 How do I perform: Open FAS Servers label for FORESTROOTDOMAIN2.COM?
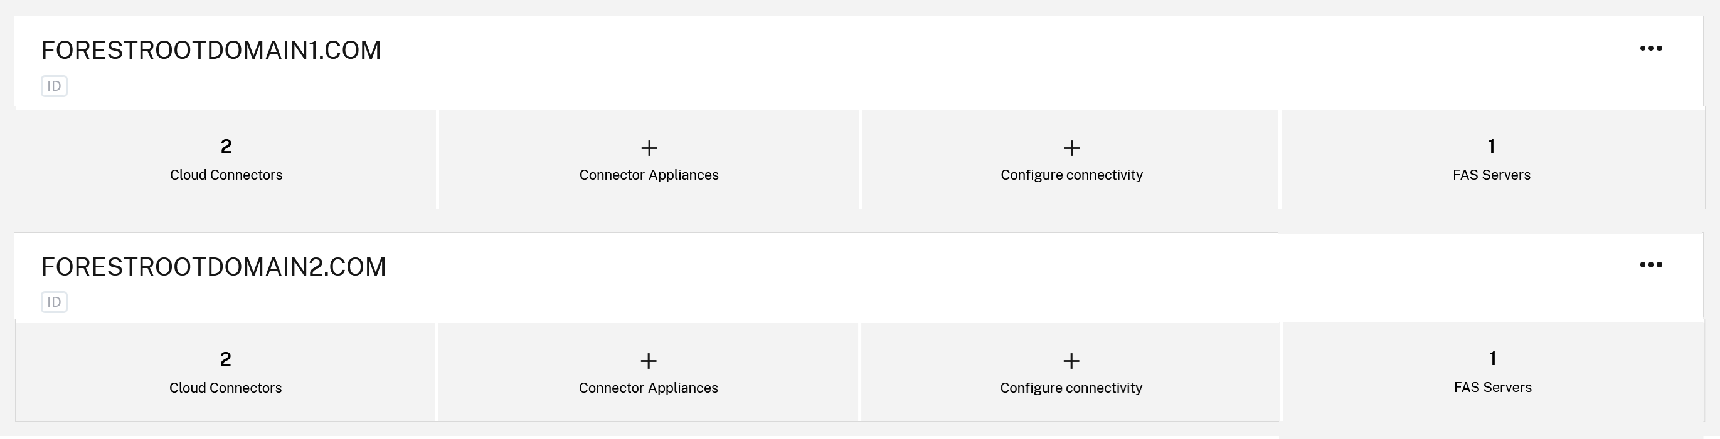pos(1493,388)
